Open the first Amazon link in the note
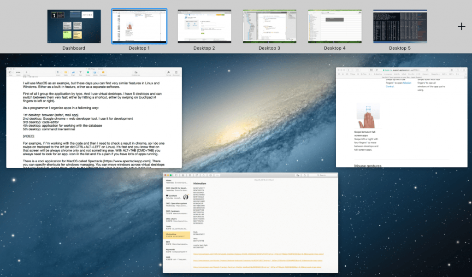Image resolution: width=472 pixels, height=277 pixels. click(258, 254)
